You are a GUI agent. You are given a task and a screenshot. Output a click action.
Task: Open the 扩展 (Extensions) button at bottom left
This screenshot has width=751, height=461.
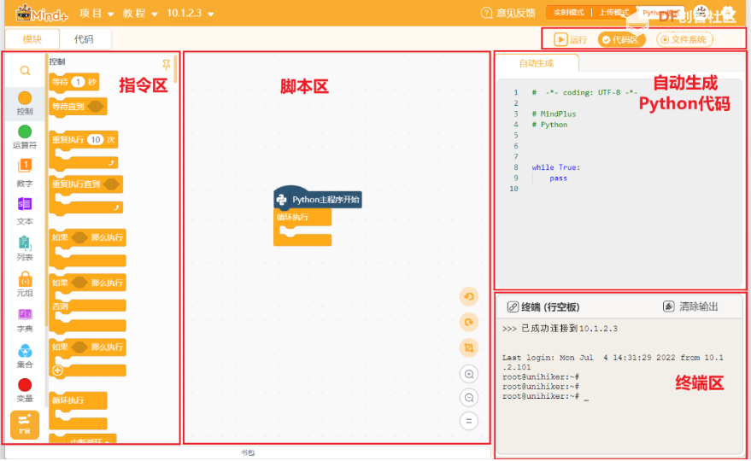(25, 423)
